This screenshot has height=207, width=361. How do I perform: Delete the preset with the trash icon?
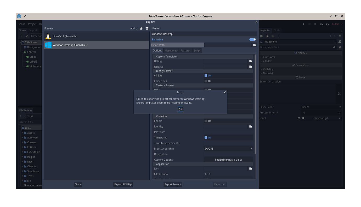coord(147,28)
